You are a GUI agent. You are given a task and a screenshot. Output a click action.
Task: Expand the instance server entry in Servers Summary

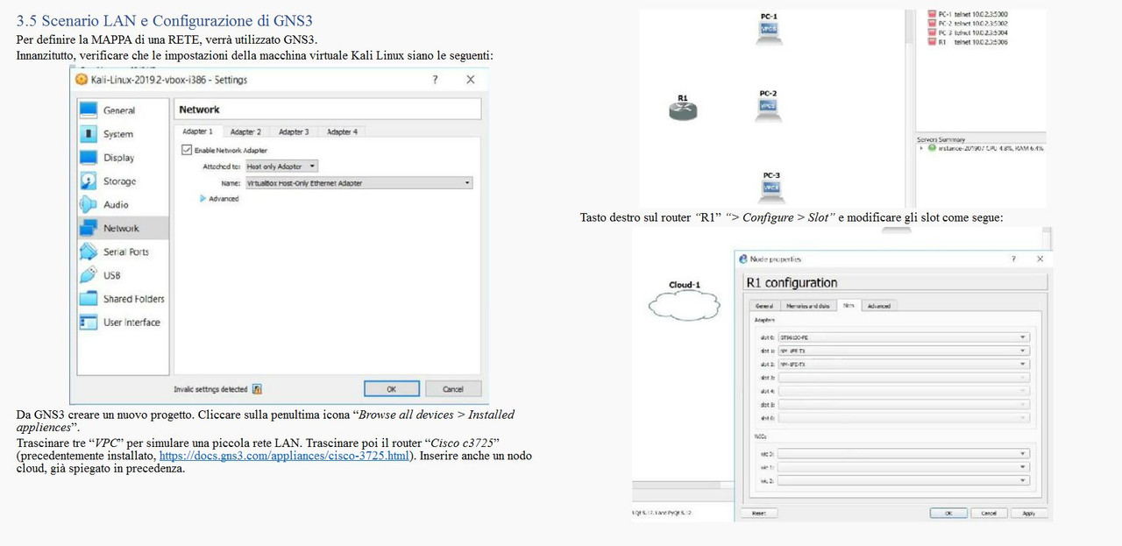pyautogui.click(x=921, y=148)
